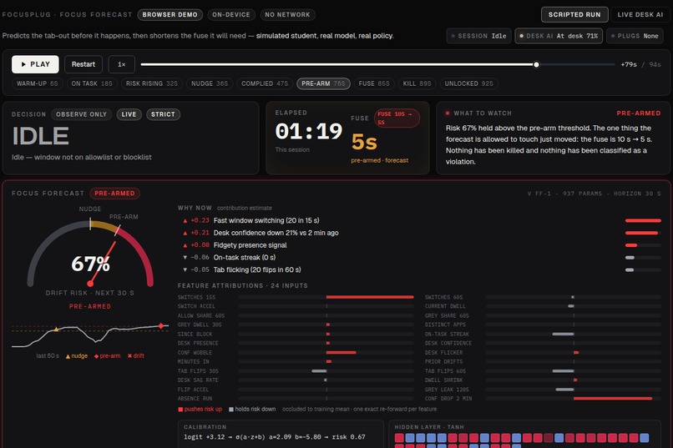Image resolution: width=673 pixels, height=448 pixels.
Task: Click the CONF WOBBLE attribution bar
Action: point(326,352)
